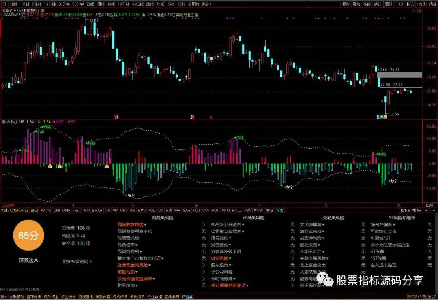Expand 交易所公开谴责 dropdown triangle
This screenshot has height=300, width=438.
point(243,225)
